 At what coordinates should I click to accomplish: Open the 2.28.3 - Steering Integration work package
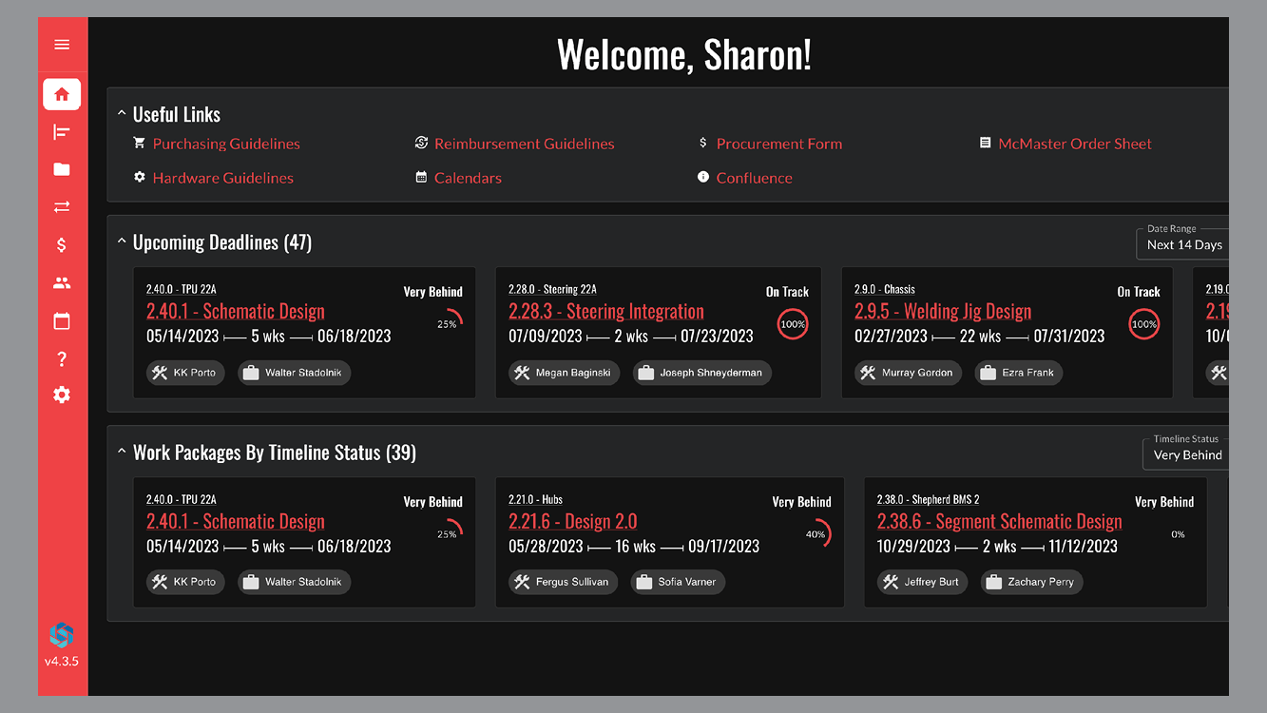(605, 312)
